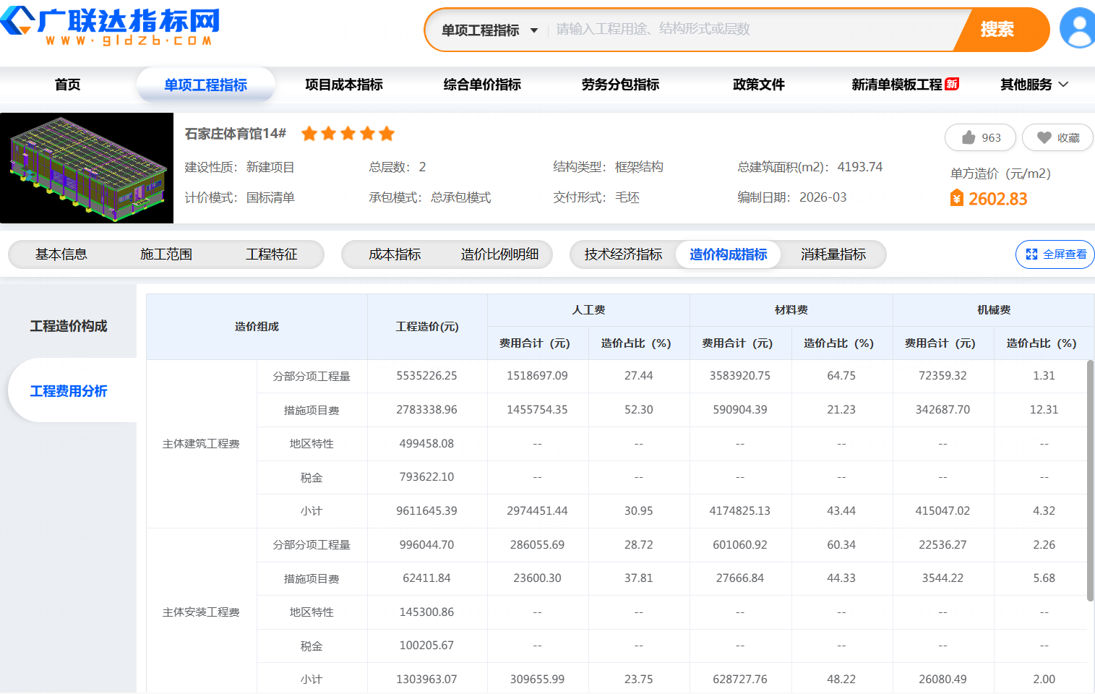Click the 广联达指标网 logo

[110, 27]
